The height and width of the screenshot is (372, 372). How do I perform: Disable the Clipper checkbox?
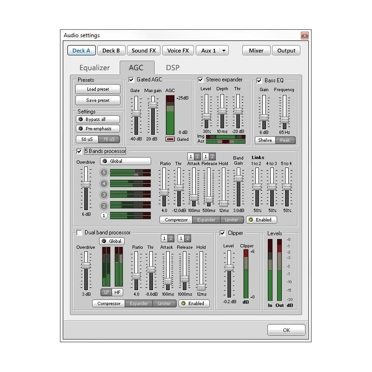222,232
